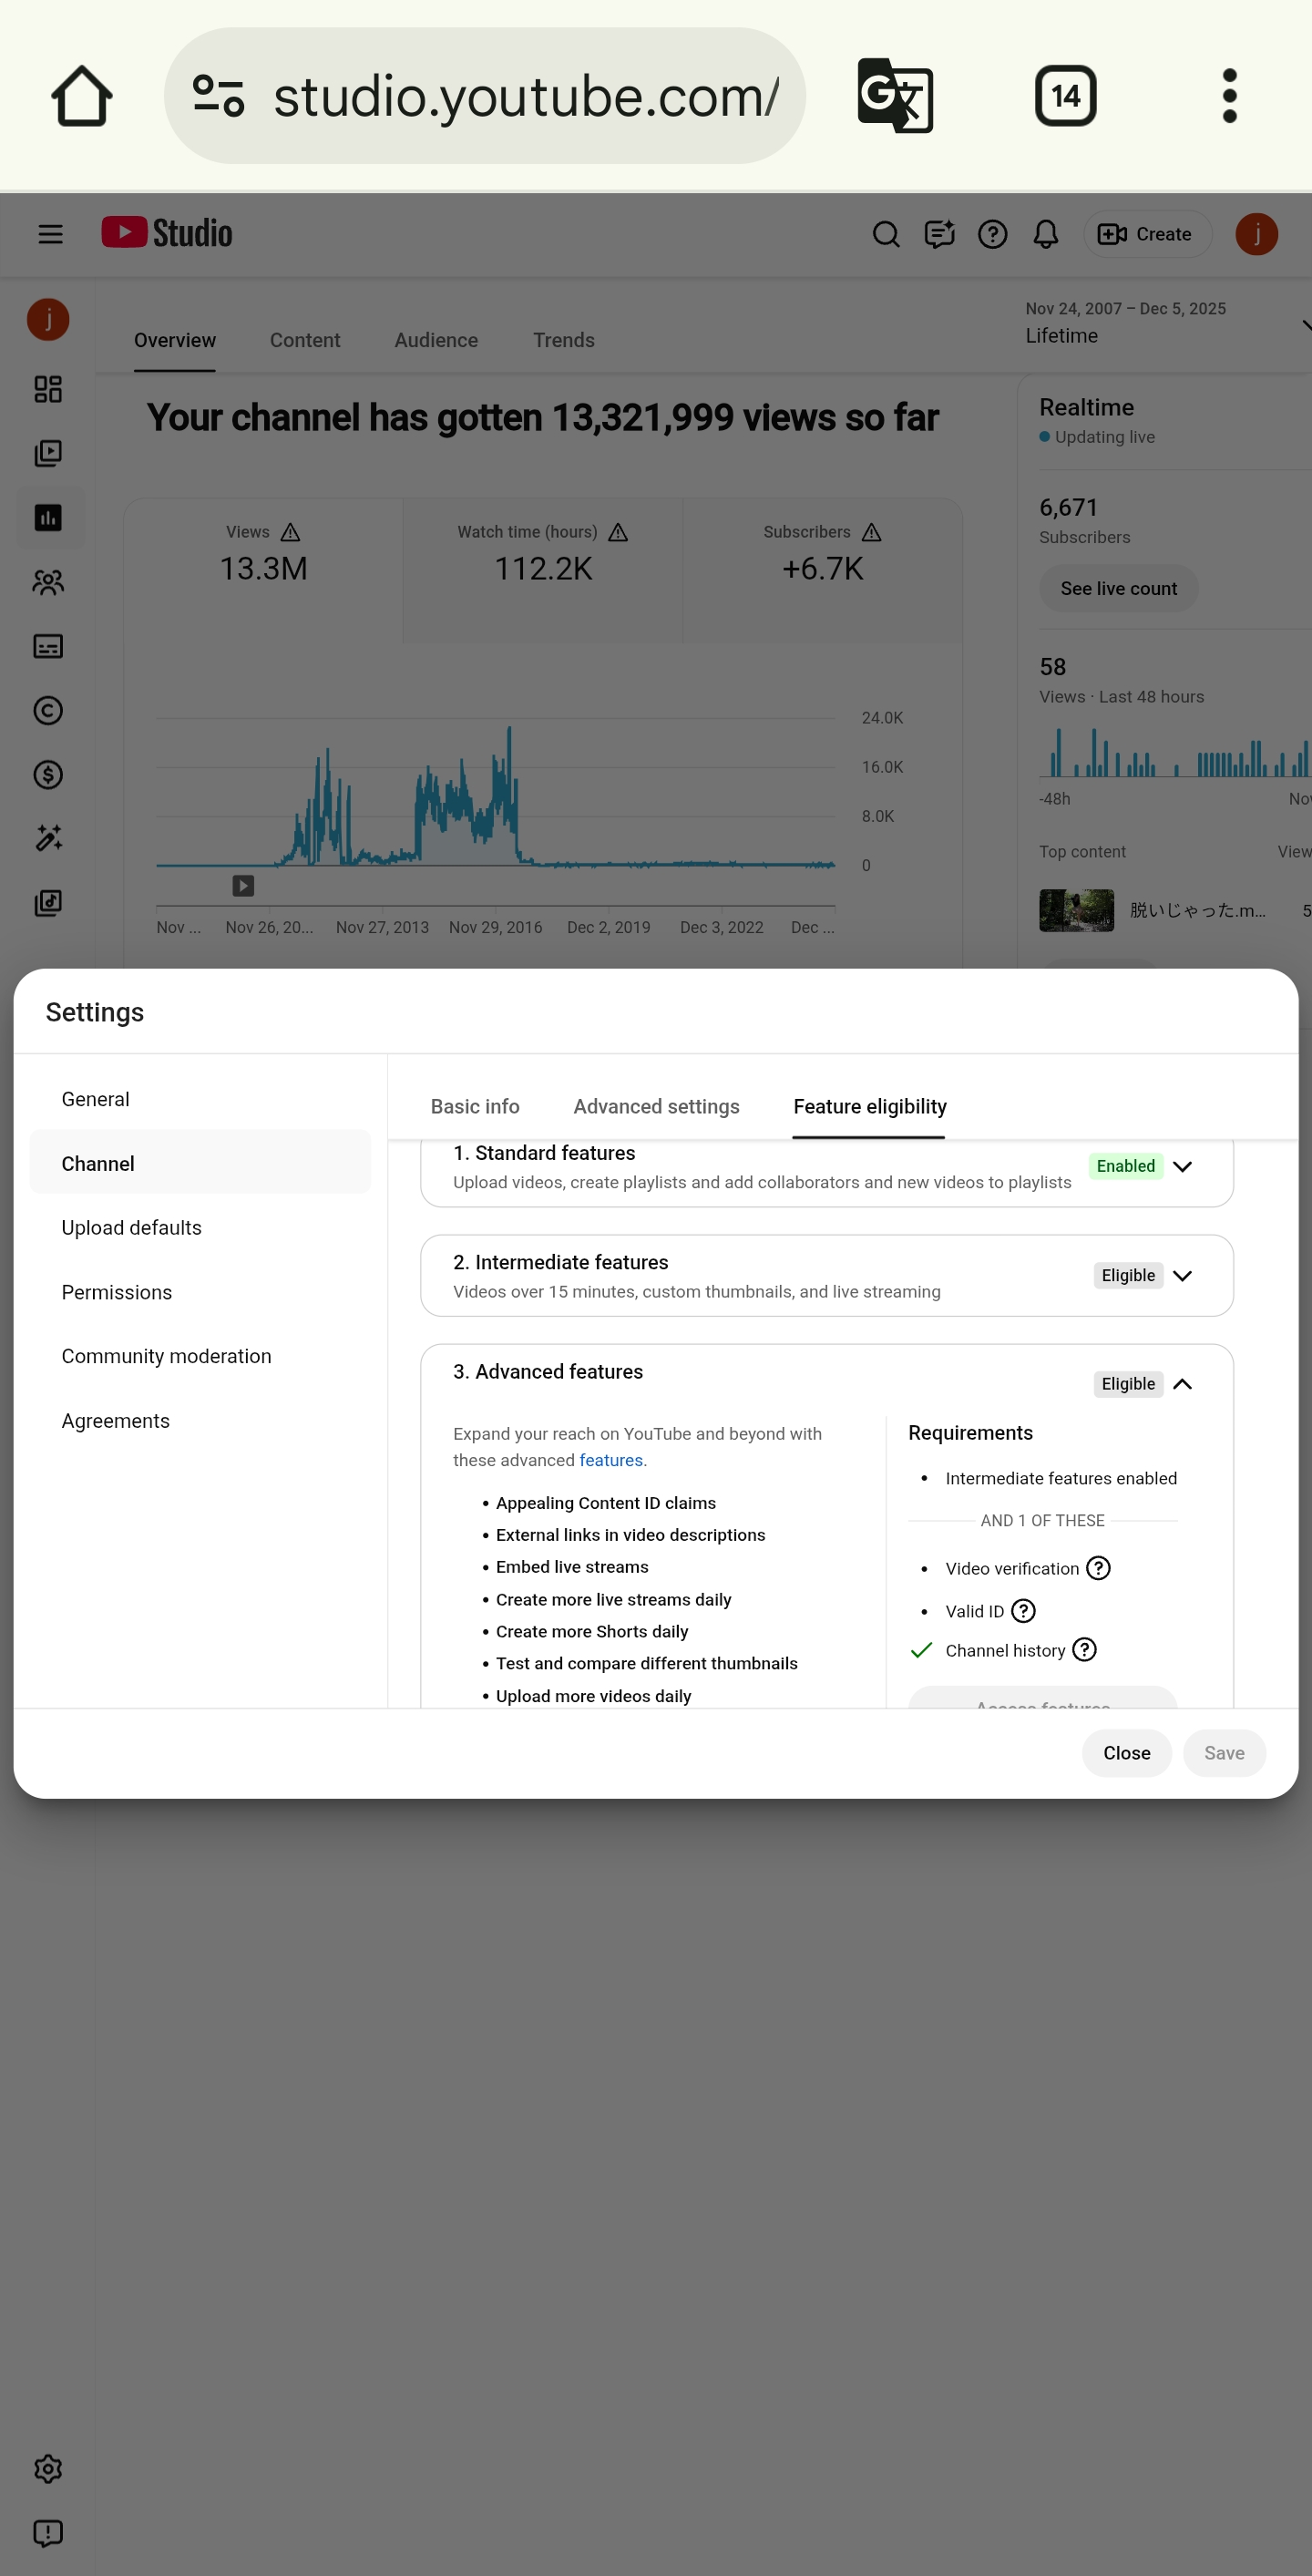Open the Earn dollar icon in sidebar
Viewport: 1312px width, 2576px height.
[x=48, y=774]
